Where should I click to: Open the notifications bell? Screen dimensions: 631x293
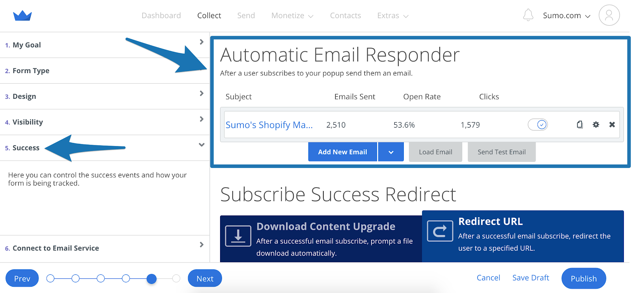tap(528, 15)
